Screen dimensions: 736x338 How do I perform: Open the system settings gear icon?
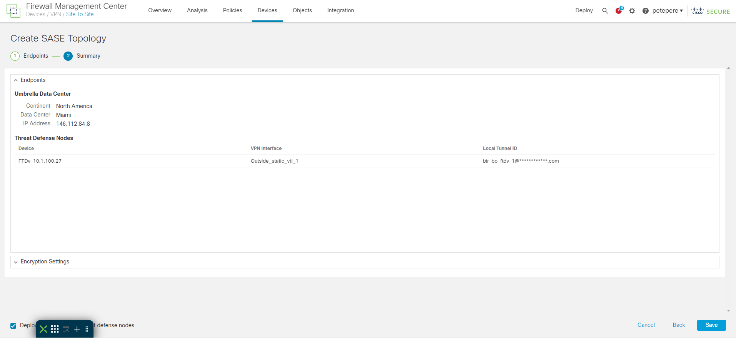point(632,11)
